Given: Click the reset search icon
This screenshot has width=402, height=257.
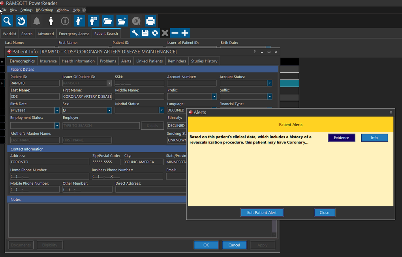Looking at the screenshot, I should tap(21, 21).
